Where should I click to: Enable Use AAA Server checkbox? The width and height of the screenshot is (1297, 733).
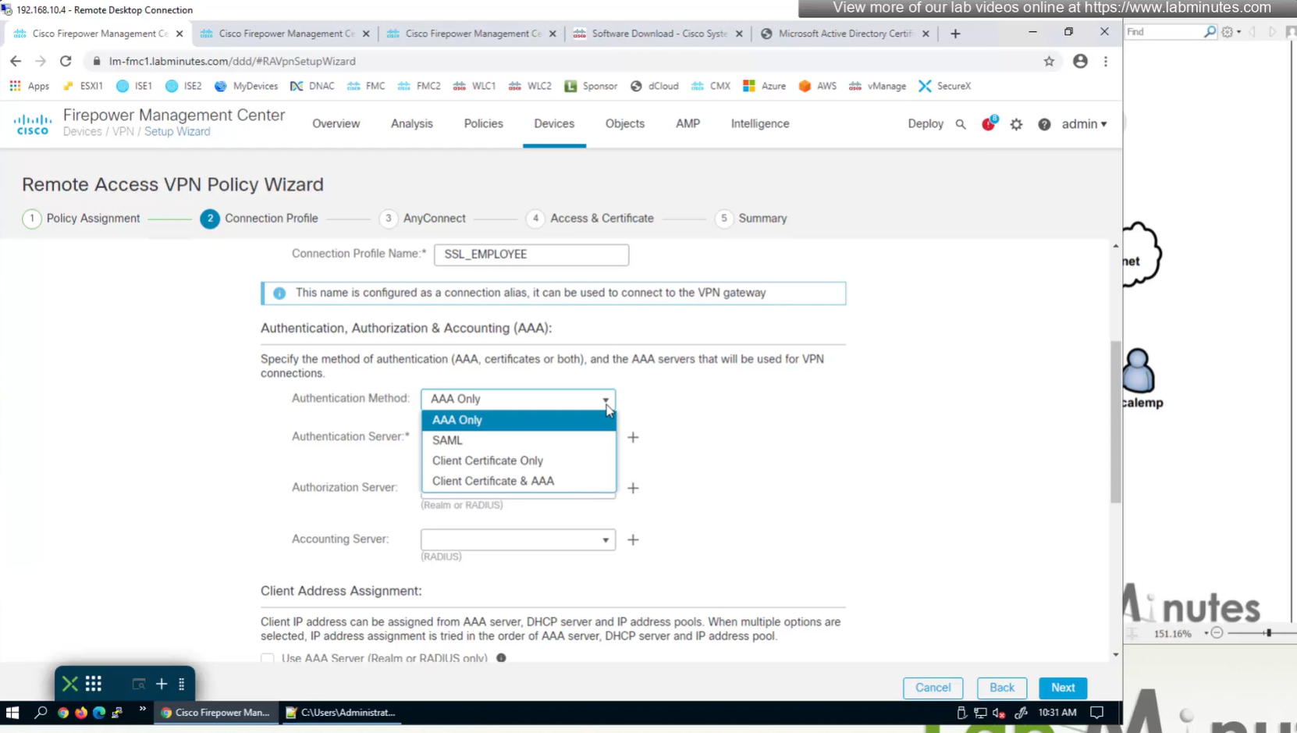[x=268, y=658]
